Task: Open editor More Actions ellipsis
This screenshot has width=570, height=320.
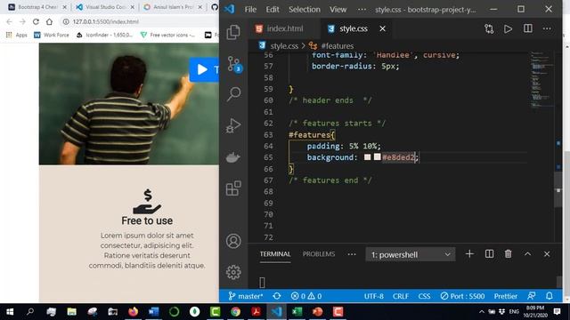Action: pyautogui.click(x=547, y=28)
